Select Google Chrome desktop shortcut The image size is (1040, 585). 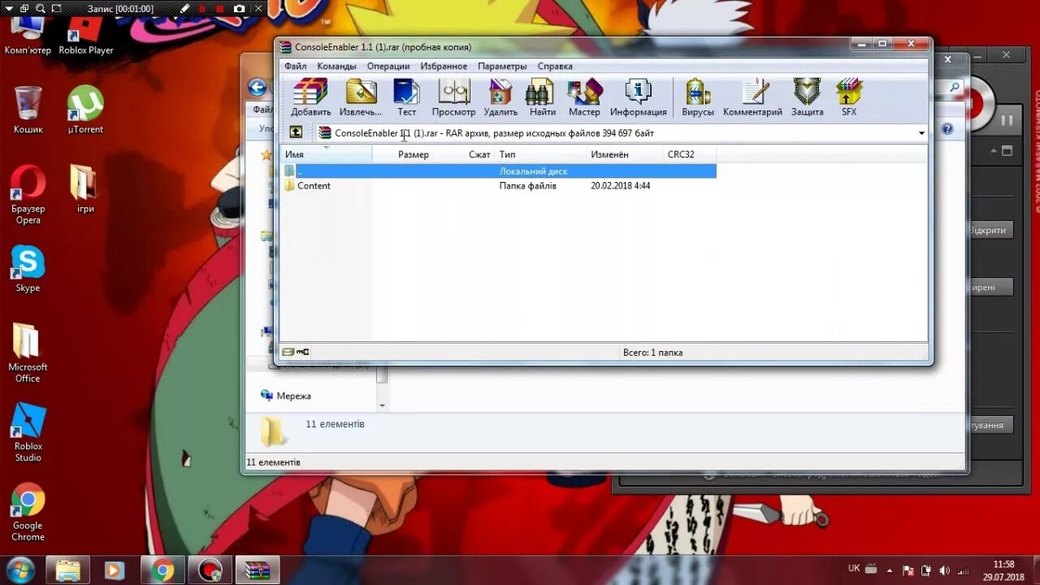(28, 512)
